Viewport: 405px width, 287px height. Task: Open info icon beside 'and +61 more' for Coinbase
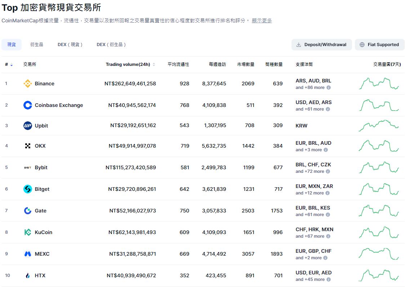click(x=328, y=109)
